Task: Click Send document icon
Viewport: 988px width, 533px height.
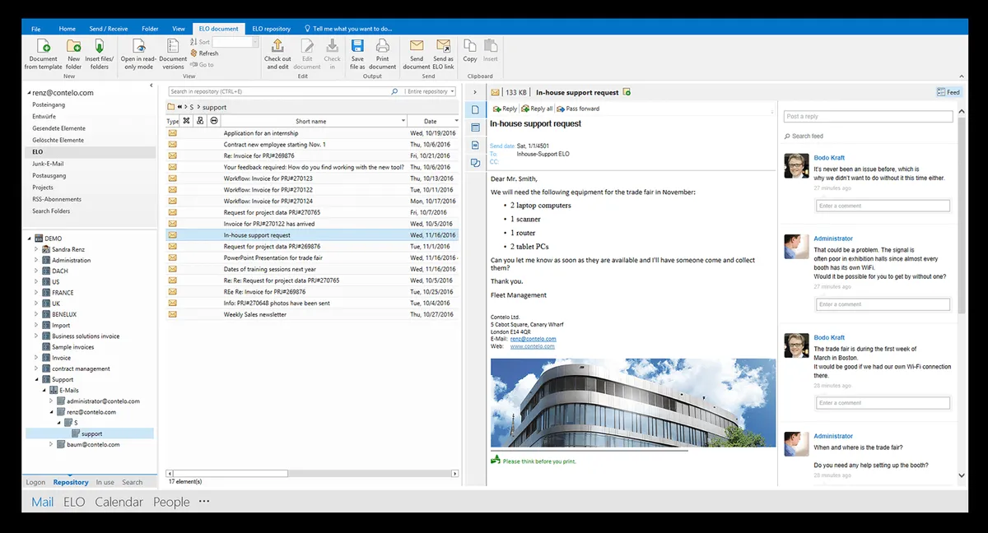Action: (x=417, y=47)
